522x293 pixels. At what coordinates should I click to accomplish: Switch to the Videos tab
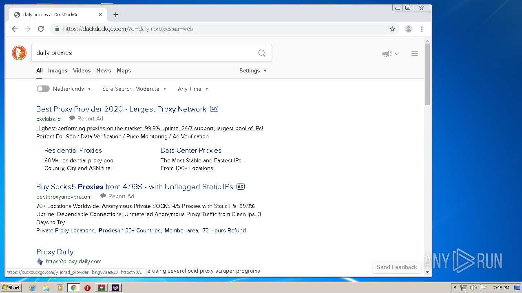82,70
